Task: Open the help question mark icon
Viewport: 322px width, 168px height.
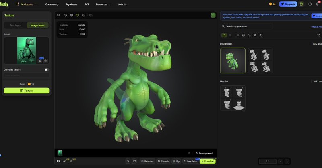Action: [310, 4]
